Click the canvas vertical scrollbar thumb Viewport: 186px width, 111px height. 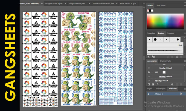click(x=144, y=58)
